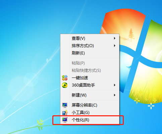Screen dimensions: 162x134
Task: Expand the 360桌面助手 submenu arrow
Action: click(x=115, y=85)
